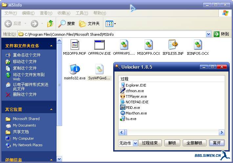Select TTPlayer.exe in Unlocker list
The image size is (233, 163).
(x=136, y=96)
